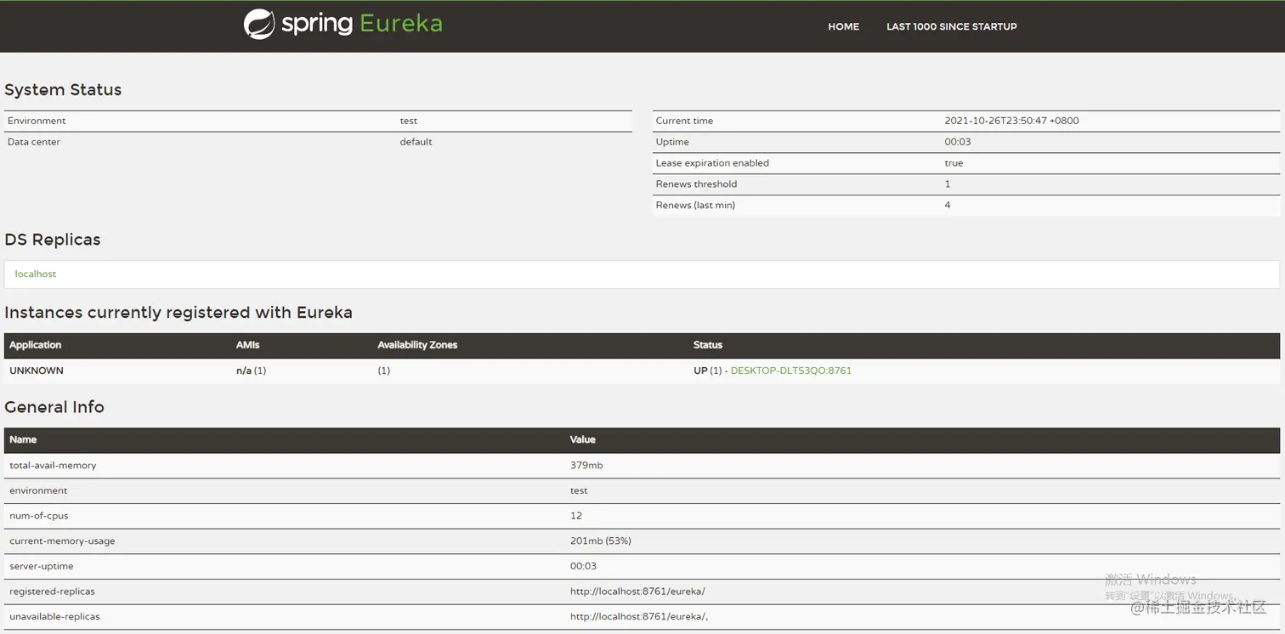The image size is (1285, 634).
Task: Open the HOME navigation link
Action: coord(843,26)
